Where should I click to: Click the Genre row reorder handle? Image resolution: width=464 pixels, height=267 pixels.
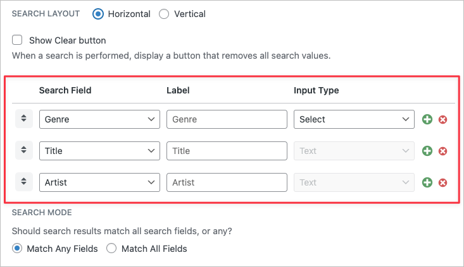pyautogui.click(x=24, y=119)
